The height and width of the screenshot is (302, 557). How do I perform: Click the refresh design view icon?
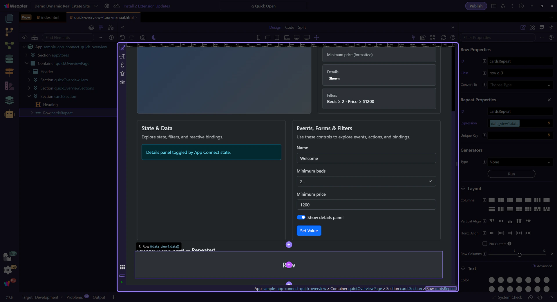(x=443, y=37)
